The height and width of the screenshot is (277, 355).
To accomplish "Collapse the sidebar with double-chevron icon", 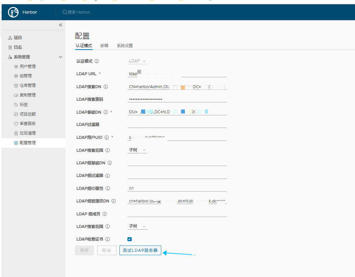I will pos(60,25).
